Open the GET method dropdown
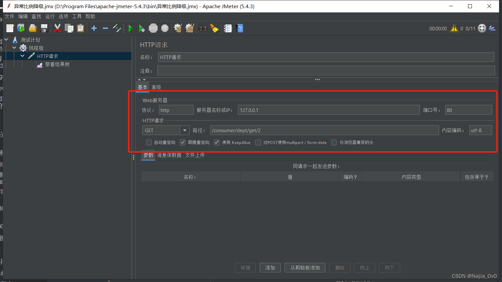Image resolution: width=502 pixels, height=282 pixels. [185, 130]
